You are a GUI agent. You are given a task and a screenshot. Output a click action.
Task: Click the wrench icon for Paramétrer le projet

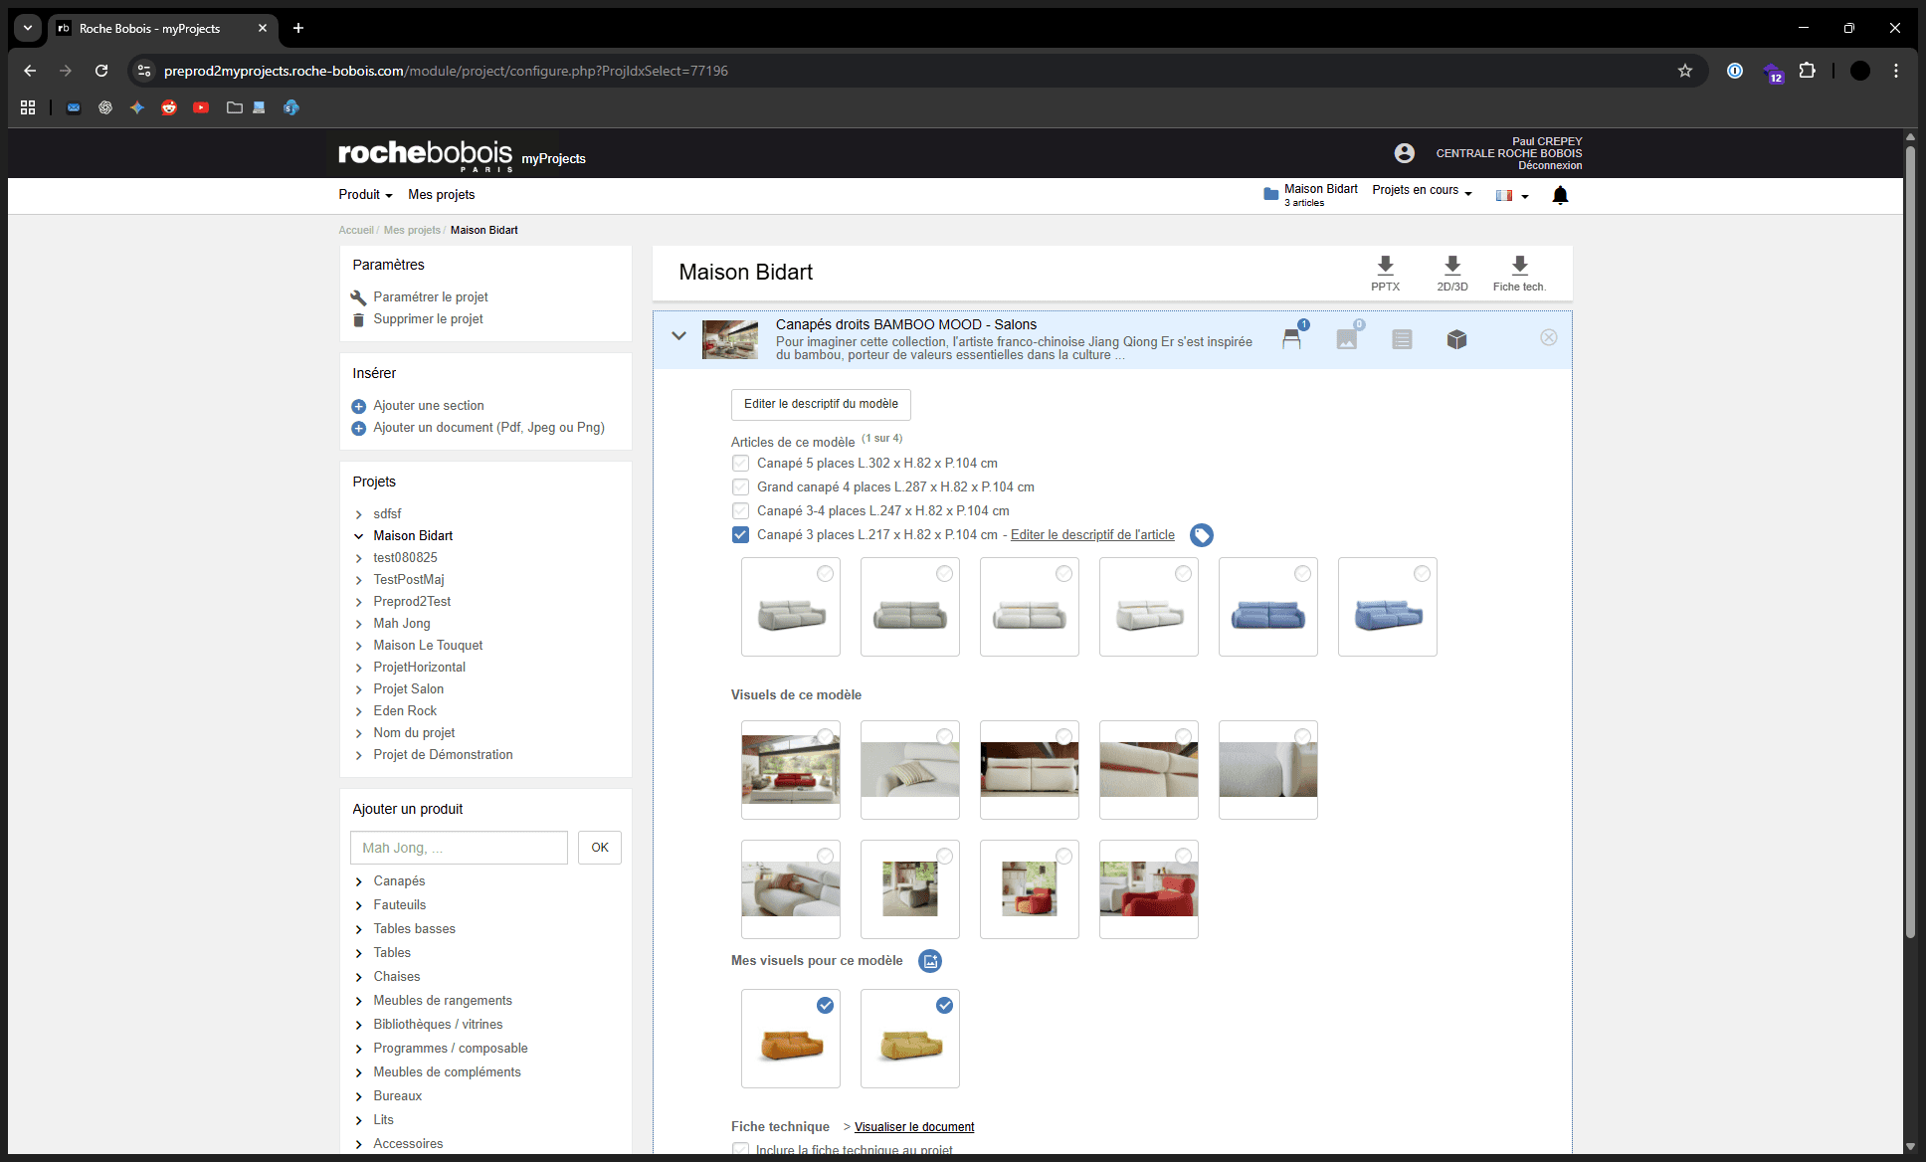tap(359, 297)
